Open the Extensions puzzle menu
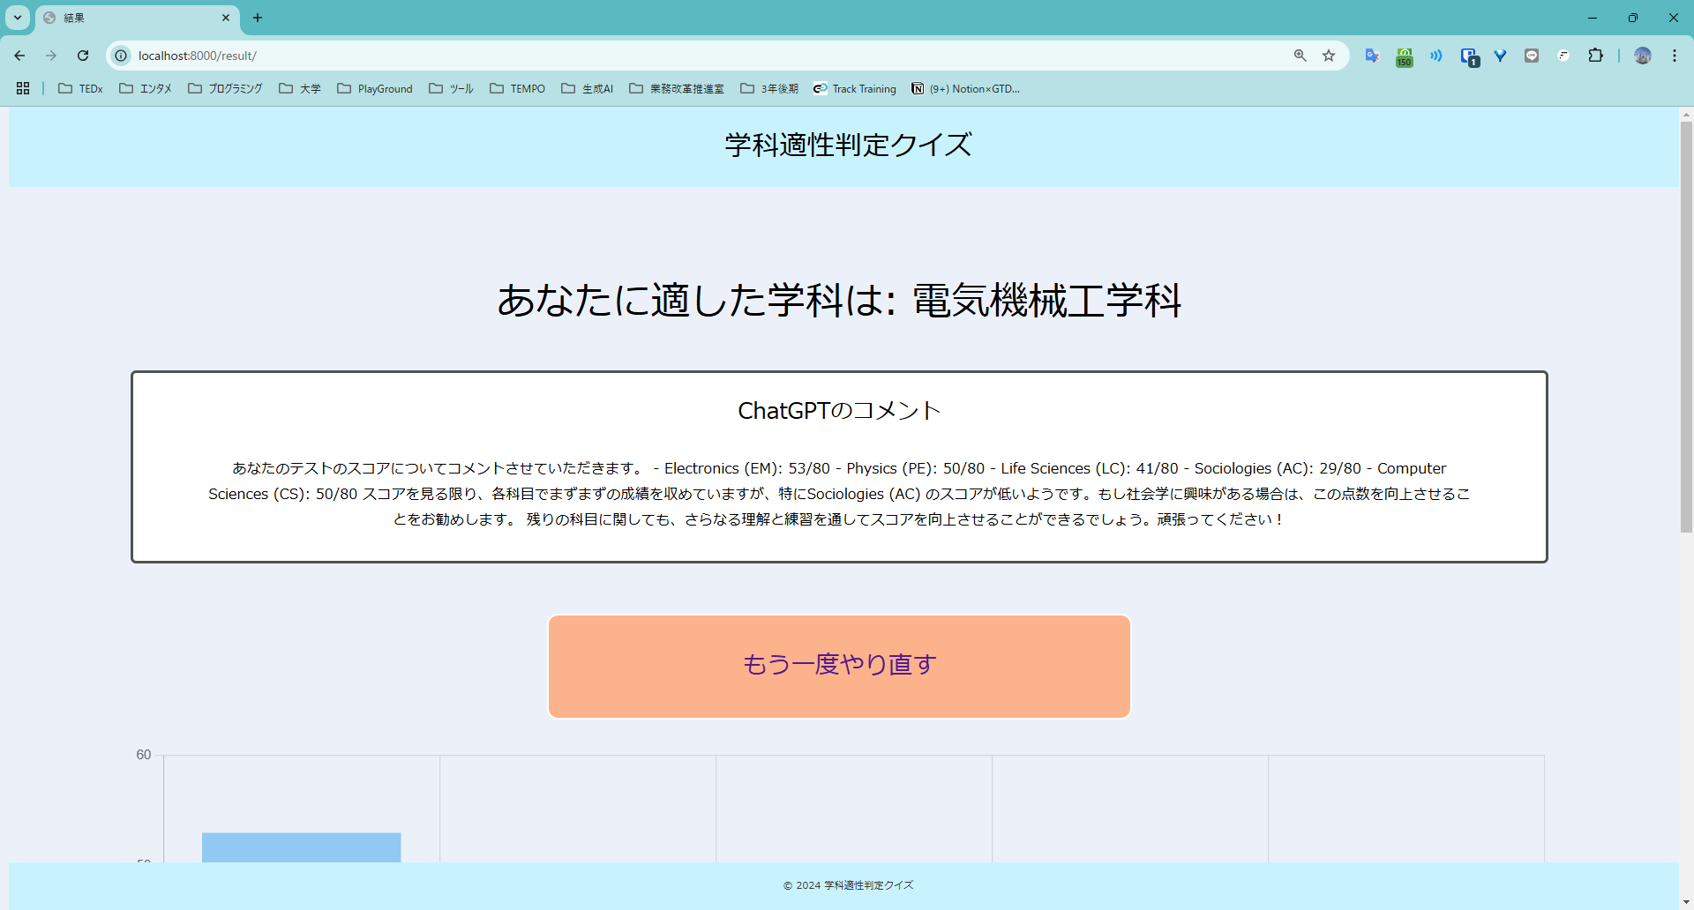Viewport: 1694px width, 910px height. click(x=1596, y=56)
